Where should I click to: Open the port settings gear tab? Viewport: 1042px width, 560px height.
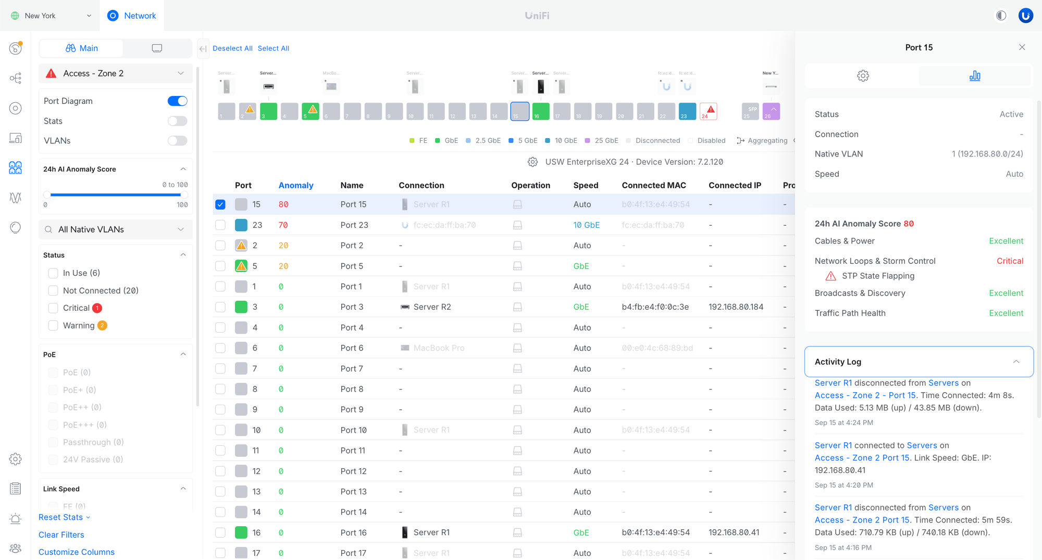pyautogui.click(x=863, y=76)
